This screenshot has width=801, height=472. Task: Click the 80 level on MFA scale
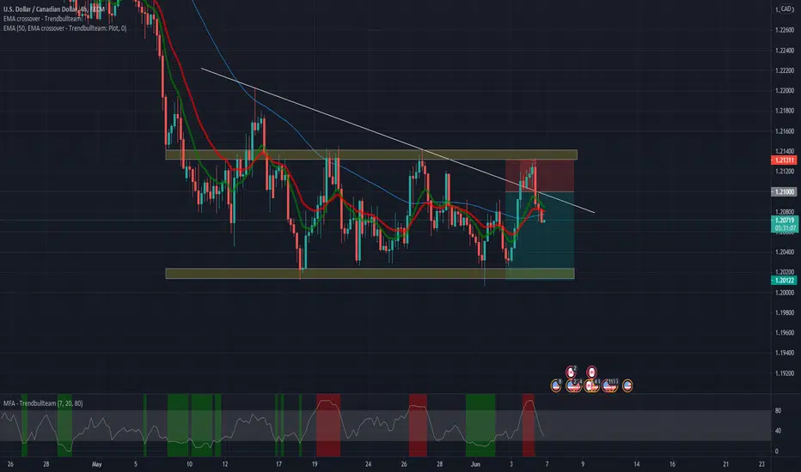click(x=778, y=410)
